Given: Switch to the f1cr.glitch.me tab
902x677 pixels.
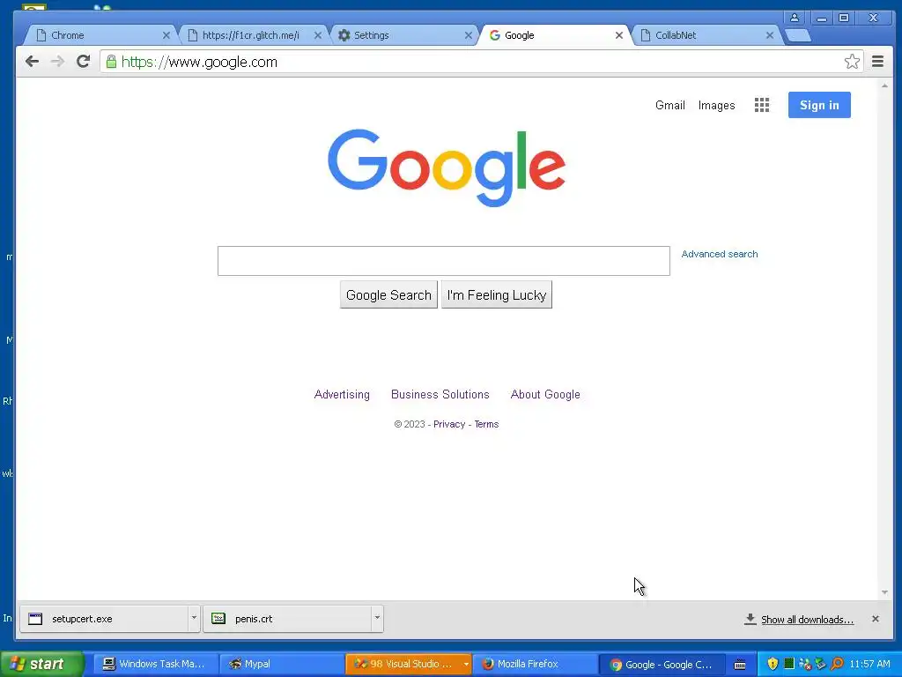Looking at the screenshot, I should pos(251,35).
